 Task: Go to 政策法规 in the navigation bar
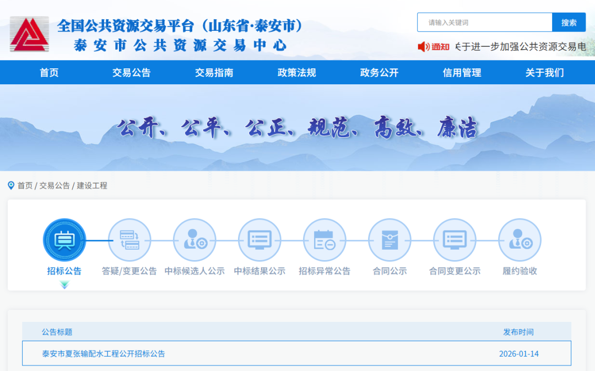(x=296, y=73)
